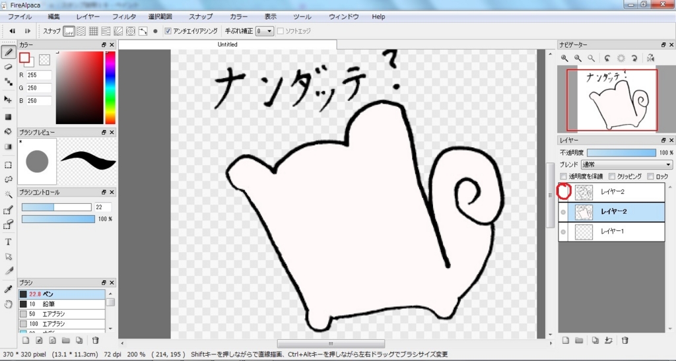Screen dimensions: 676x361
Task: Open フィルタ menu
Action: click(x=124, y=16)
